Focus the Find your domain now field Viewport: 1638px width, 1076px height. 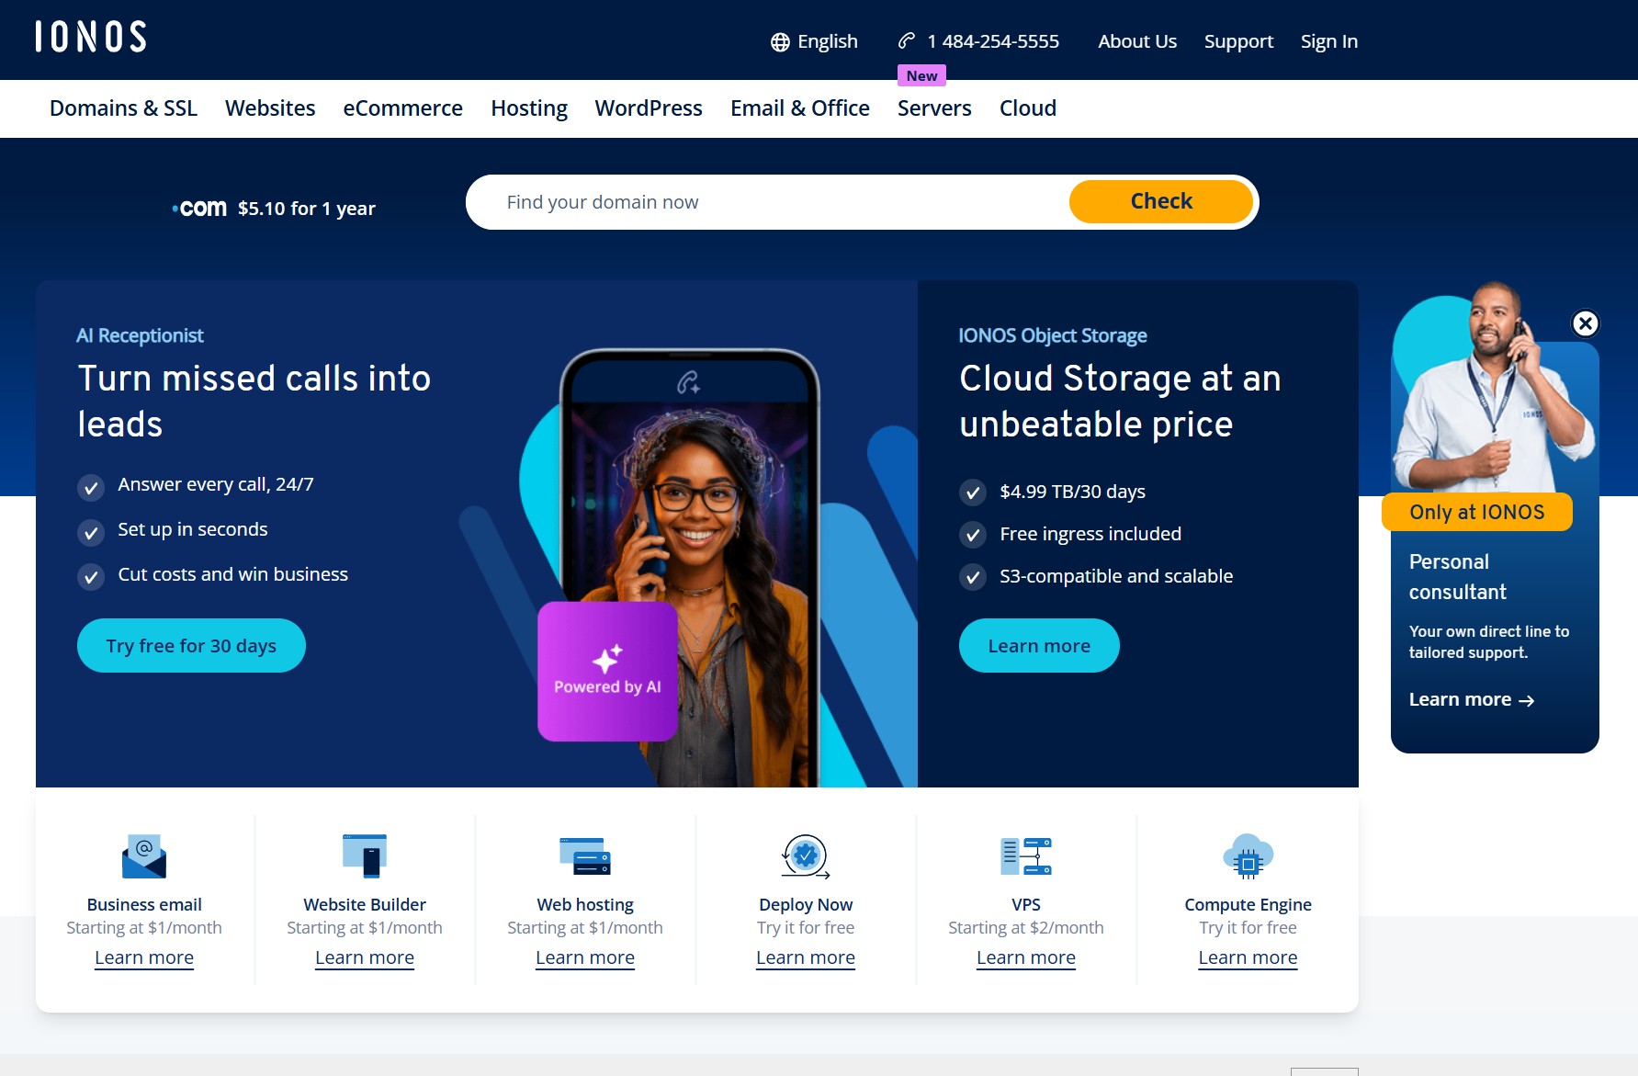(x=767, y=202)
